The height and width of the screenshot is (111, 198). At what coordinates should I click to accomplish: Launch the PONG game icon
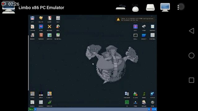(136, 102)
